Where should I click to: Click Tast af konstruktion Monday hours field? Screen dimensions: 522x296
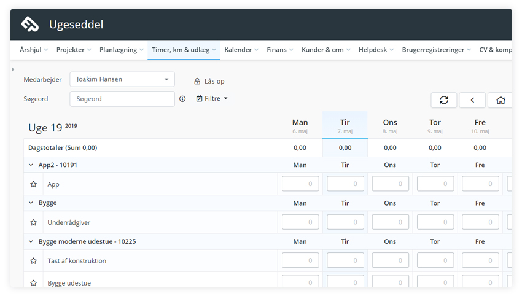point(300,260)
